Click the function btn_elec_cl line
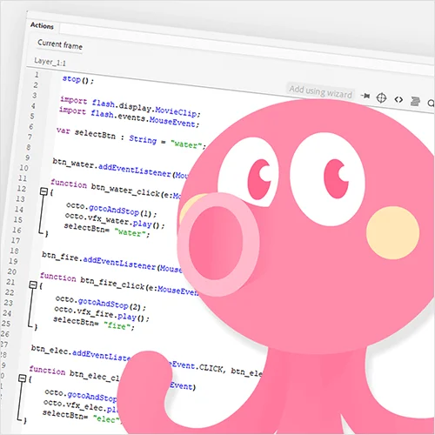The width and height of the screenshot is (435, 435). point(74,373)
